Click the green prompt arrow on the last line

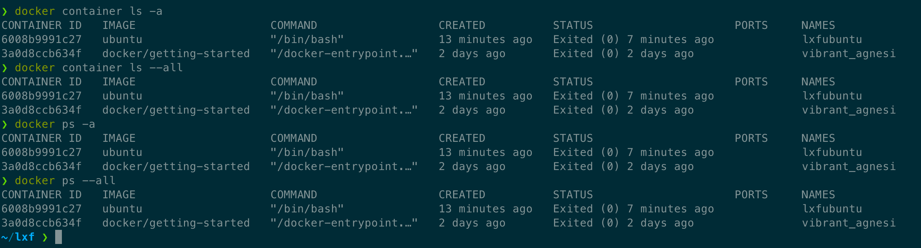click(x=45, y=237)
